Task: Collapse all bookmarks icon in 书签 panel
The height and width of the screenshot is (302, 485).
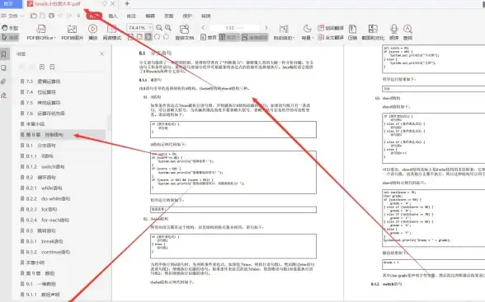Action: pyautogui.click(x=52, y=67)
